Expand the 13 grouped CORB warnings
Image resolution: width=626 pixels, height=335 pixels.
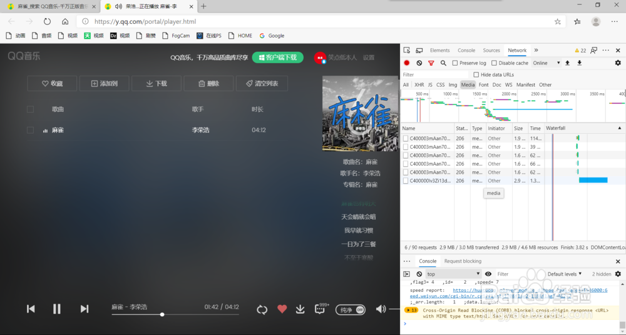click(x=411, y=310)
